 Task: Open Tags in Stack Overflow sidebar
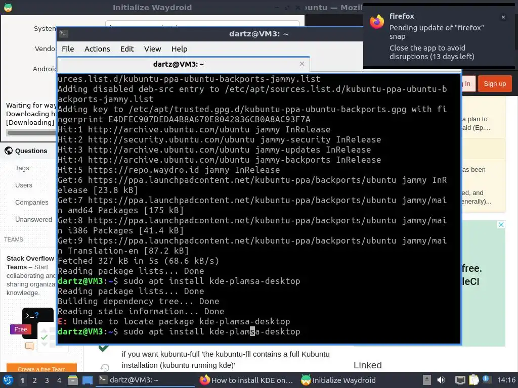[x=22, y=168]
